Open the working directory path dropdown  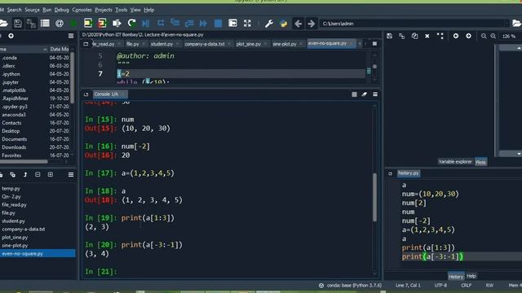[x=507, y=24]
